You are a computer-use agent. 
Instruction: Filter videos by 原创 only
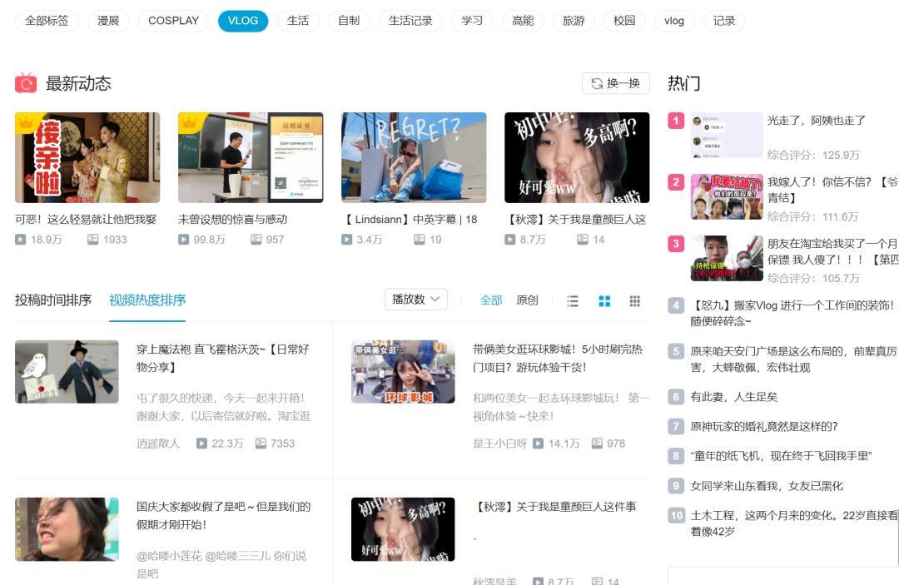(527, 300)
